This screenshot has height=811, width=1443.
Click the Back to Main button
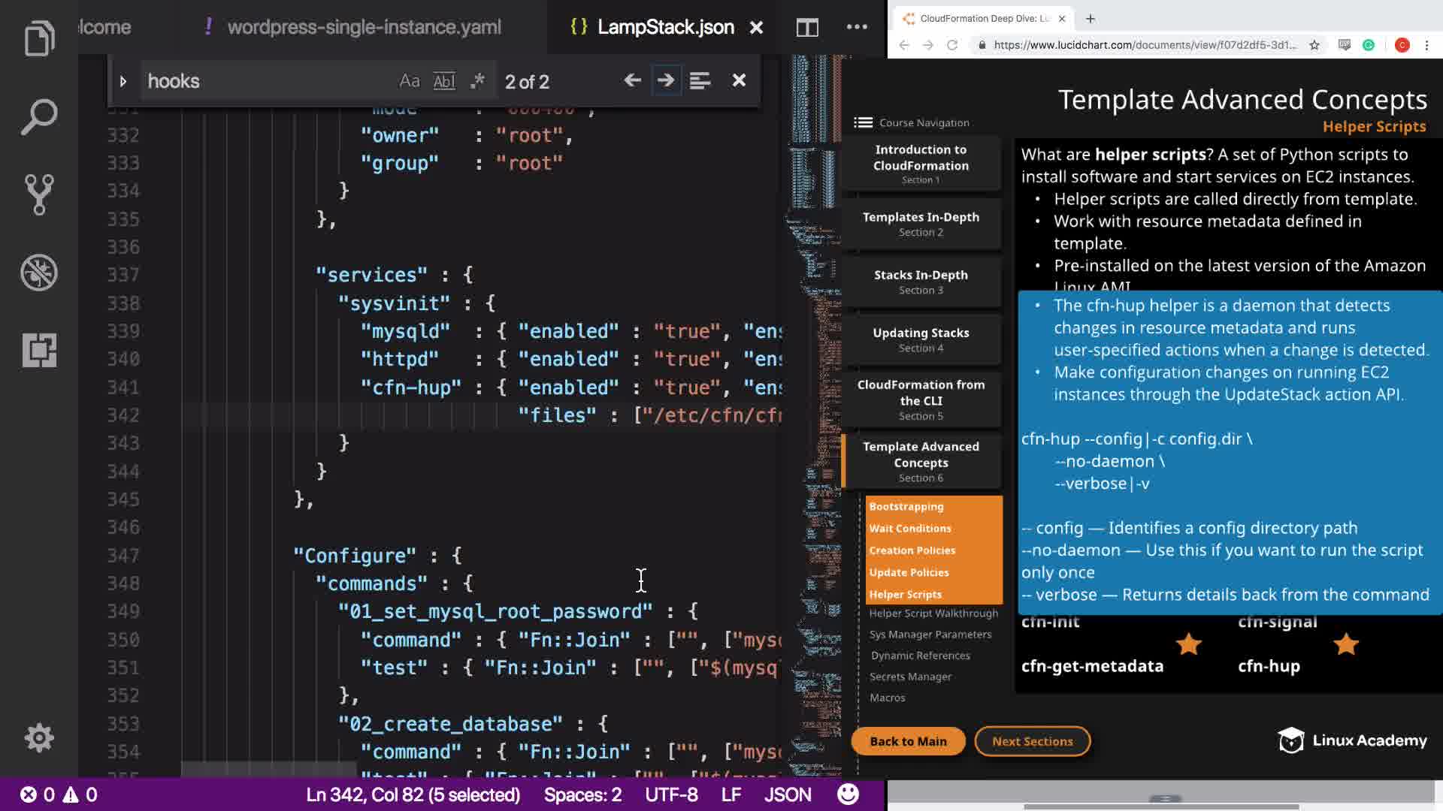pos(908,741)
